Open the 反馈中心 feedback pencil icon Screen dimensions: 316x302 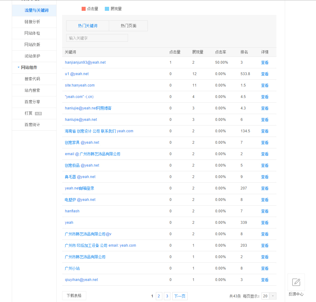[x=296, y=282]
